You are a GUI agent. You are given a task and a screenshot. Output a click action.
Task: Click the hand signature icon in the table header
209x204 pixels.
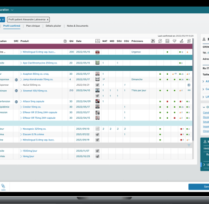(182, 41)
